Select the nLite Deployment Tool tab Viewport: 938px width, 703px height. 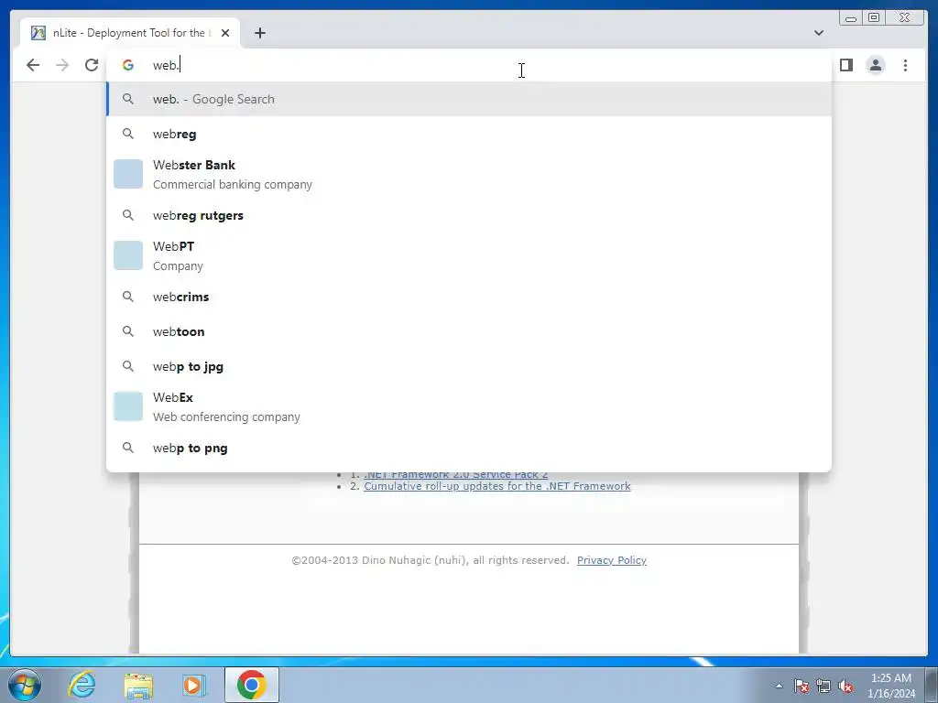coord(130,33)
